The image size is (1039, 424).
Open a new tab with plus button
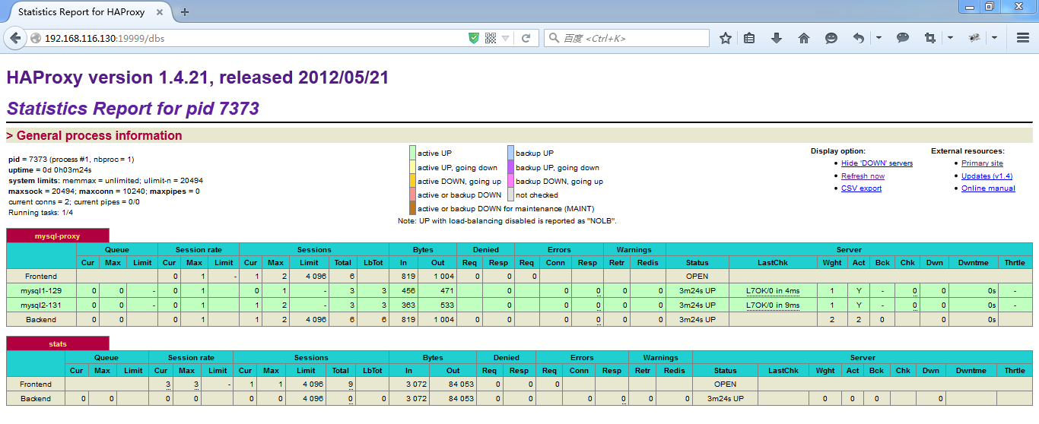(x=185, y=12)
